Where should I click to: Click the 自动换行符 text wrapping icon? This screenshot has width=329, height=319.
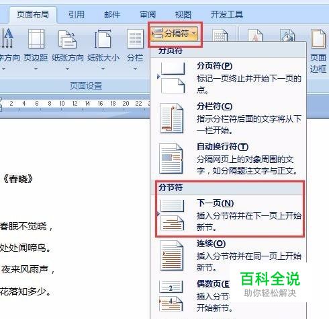171,159
